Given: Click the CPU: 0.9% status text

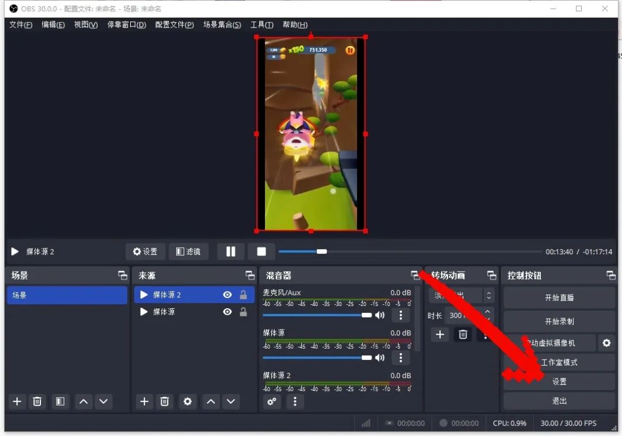Looking at the screenshot, I should coord(509,423).
